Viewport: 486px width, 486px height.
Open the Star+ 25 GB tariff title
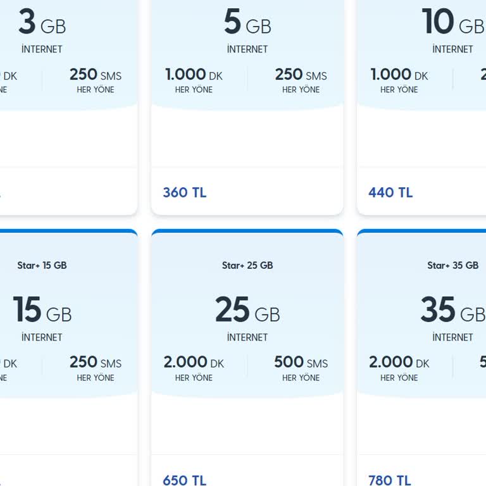click(247, 265)
